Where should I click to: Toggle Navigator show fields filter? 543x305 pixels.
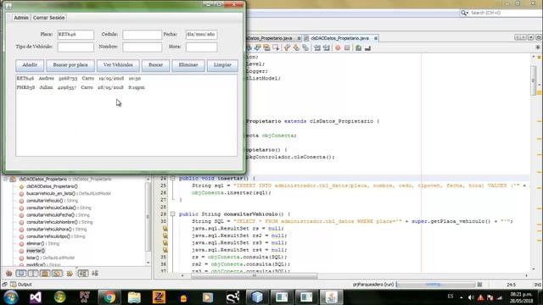21,274
